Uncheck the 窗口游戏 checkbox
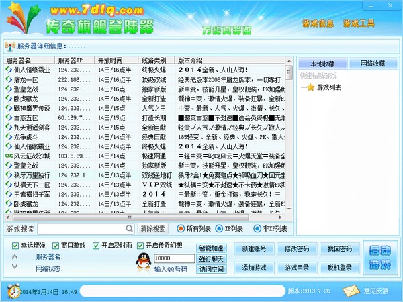The width and height of the screenshot is (403, 302). tap(56, 246)
